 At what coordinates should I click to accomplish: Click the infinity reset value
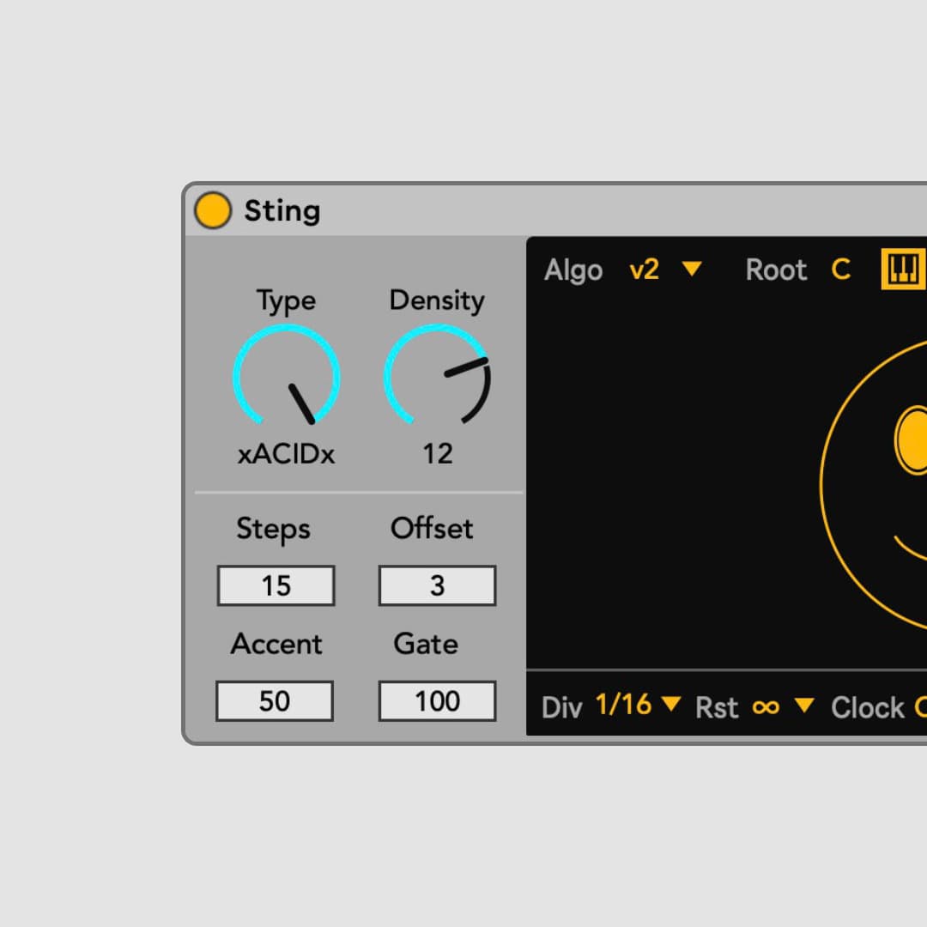[768, 707]
